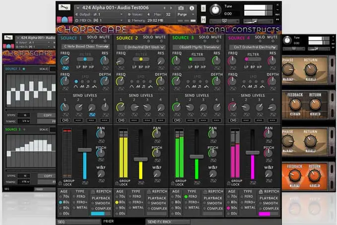Click link icon below Source 4 volume fader
337x225 pixels.
[x=253, y=183]
